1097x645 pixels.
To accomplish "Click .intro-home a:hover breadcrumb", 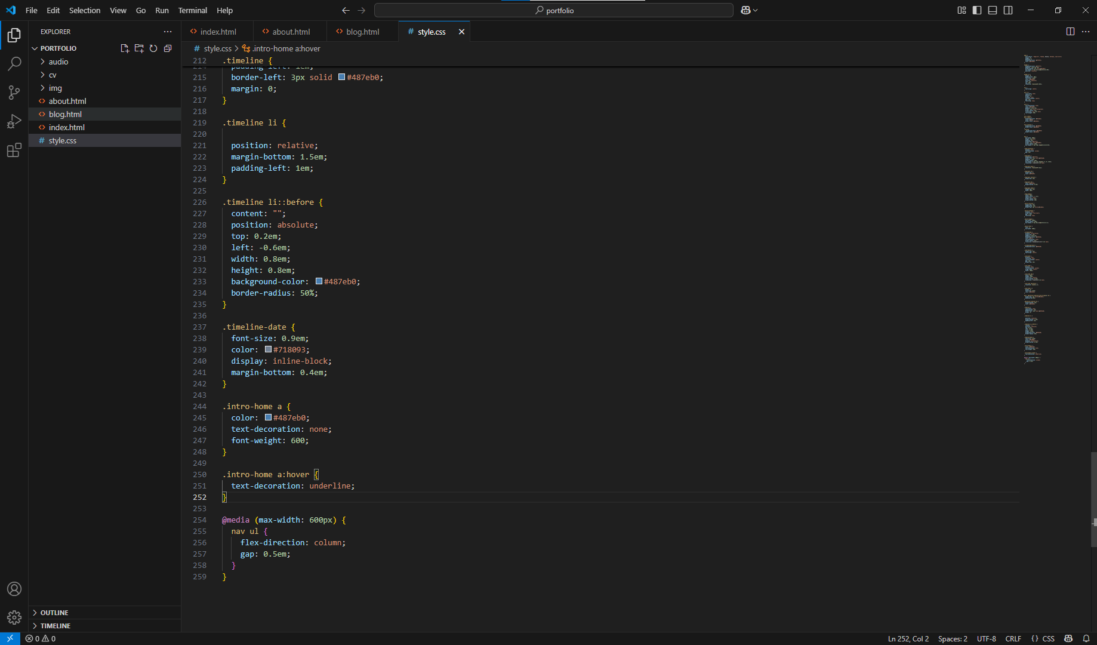I will pos(281,48).
